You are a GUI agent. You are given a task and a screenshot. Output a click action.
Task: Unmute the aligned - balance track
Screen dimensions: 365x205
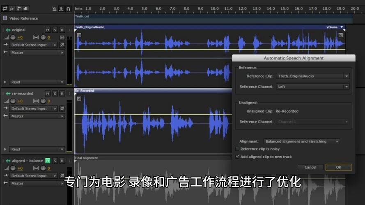[48, 161]
